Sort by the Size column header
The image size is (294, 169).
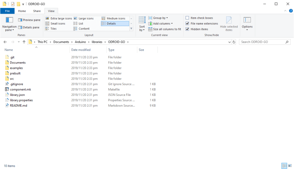147,50
